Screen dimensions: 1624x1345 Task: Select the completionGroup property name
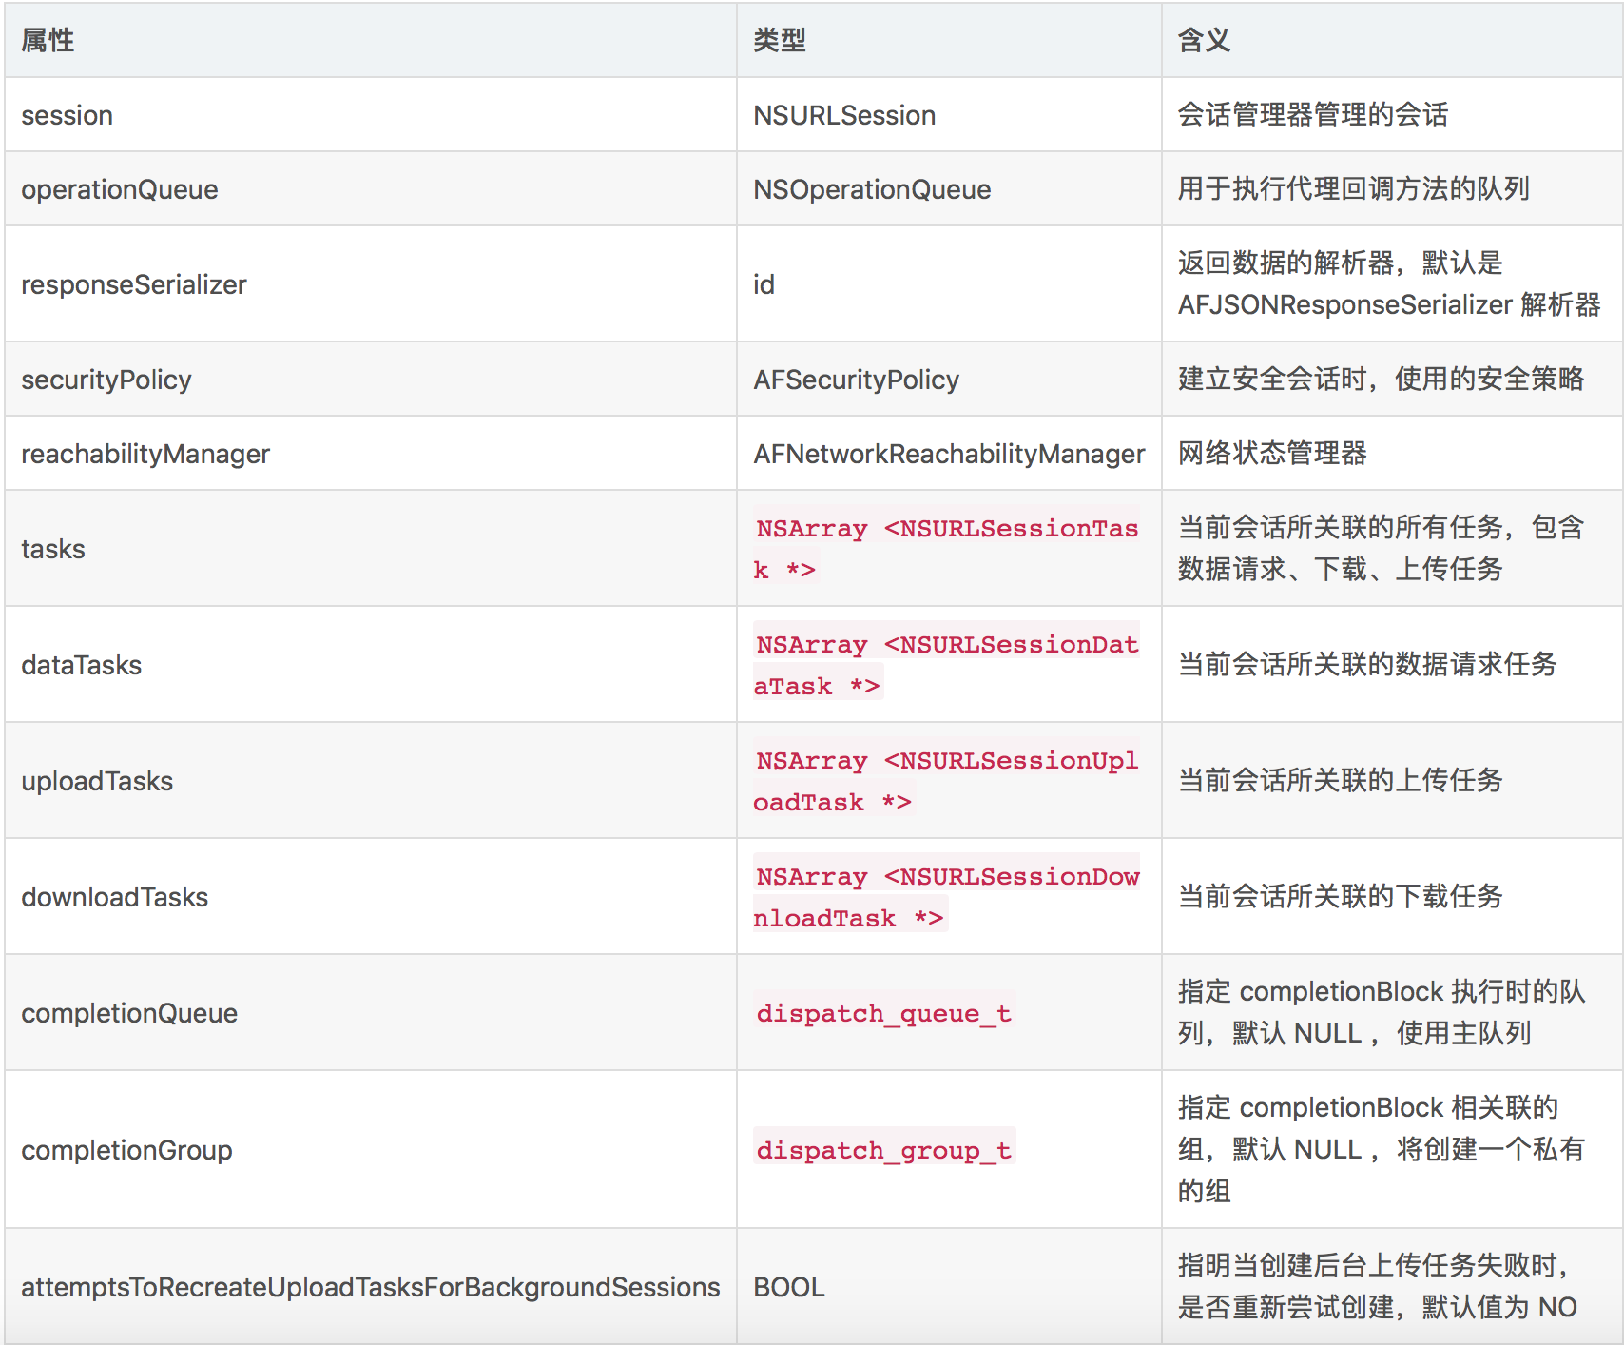[126, 1150]
